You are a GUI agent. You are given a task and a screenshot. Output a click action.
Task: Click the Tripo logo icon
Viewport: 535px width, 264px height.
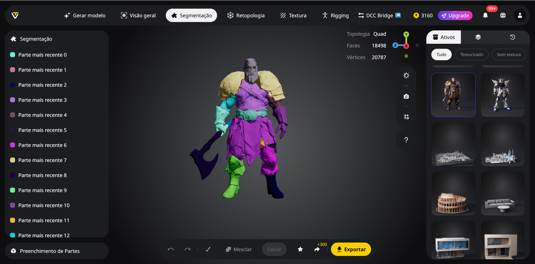point(15,15)
